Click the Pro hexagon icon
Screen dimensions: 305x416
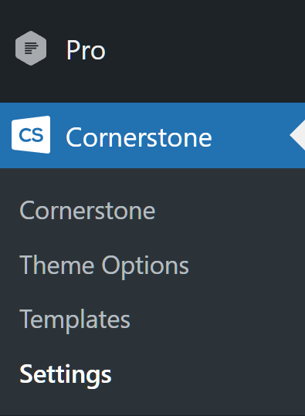[x=31, y=49]
